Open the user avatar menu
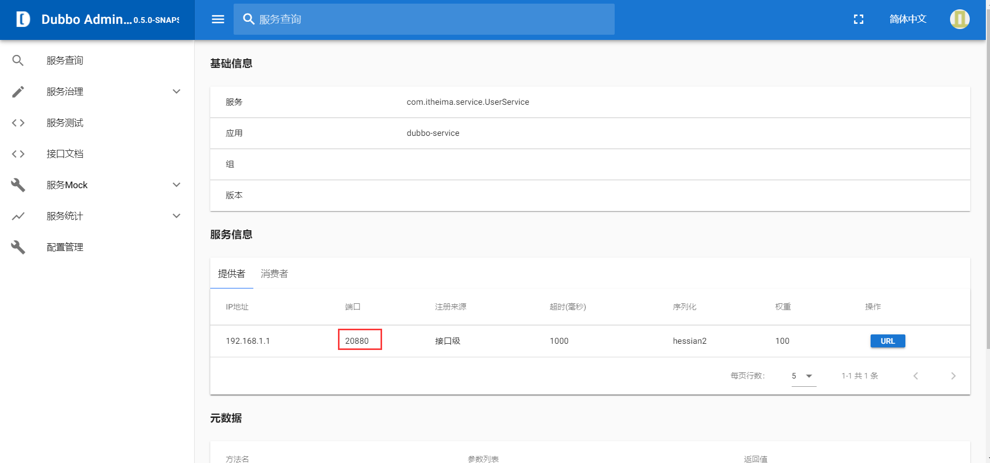This screenshot has width=990, height=463. point(959,19)
